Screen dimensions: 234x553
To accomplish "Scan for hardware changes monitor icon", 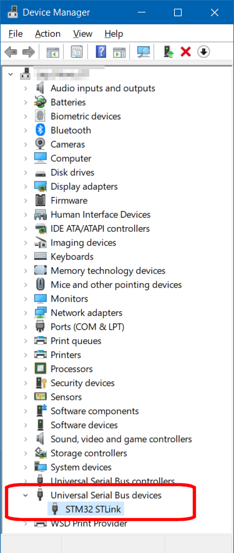I will point(144,52).
